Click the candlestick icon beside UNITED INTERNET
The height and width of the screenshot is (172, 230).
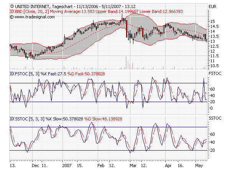pos(12,6)
